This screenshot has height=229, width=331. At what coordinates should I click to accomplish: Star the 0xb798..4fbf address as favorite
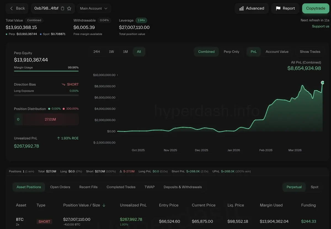[x=69, y=9]
